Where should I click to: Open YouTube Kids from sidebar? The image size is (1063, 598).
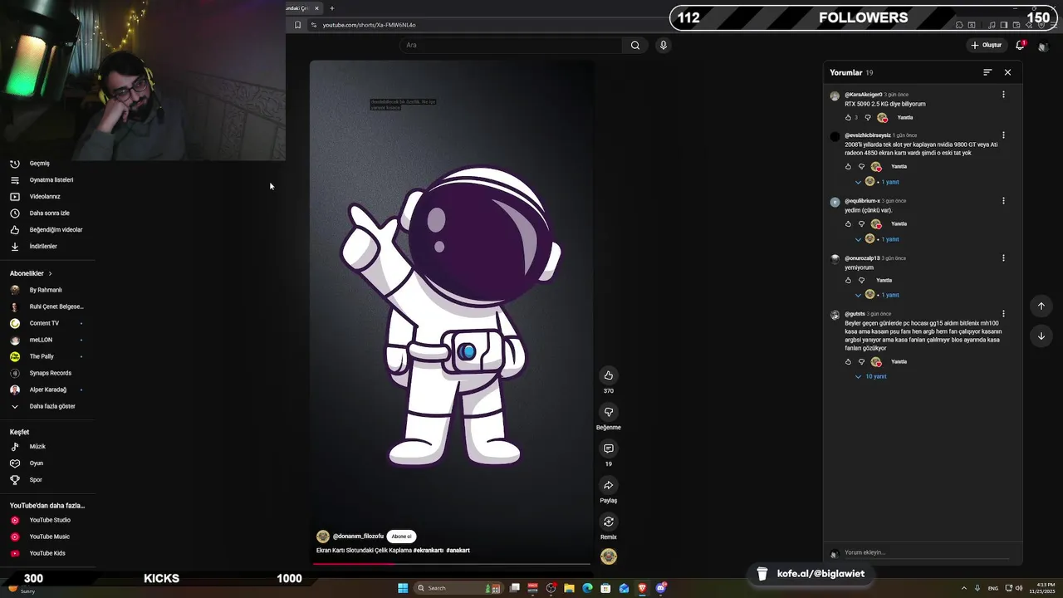point(47,553)
